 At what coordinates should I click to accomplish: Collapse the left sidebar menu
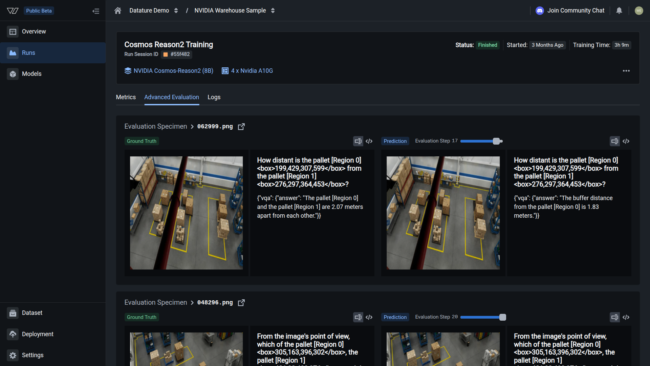[x=96, y=11]
